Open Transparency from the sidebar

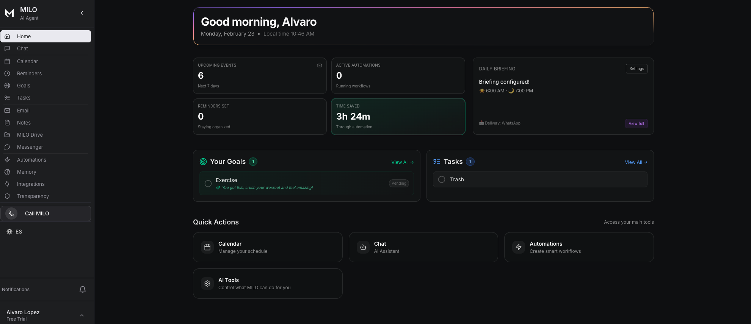46,196
